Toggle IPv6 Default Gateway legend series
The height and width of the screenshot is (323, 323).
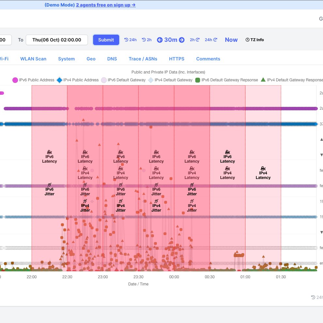pyautogui.click(x=123, y=80)
